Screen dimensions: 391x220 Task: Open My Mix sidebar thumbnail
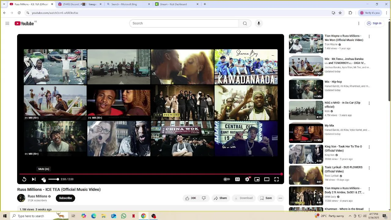(x=306, y=133)
